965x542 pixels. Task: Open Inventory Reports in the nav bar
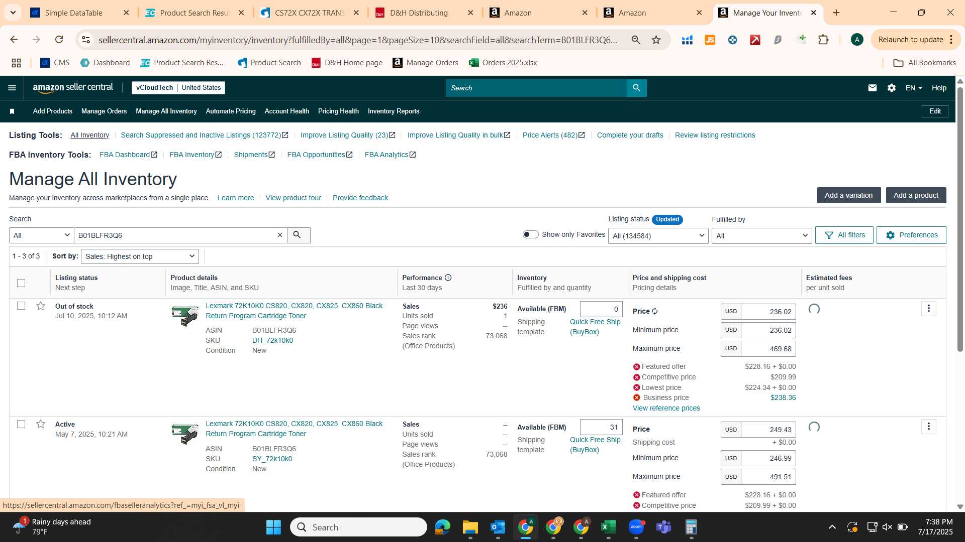(394, 111)
